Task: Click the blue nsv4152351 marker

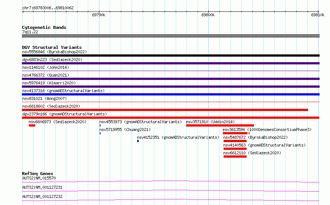Action: coord(138,141)
